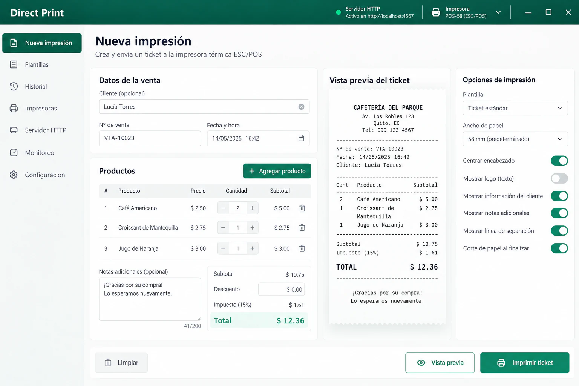Toggle Mostrar línea de separación switch
This screenshot has width=579, height=386.
559,231
